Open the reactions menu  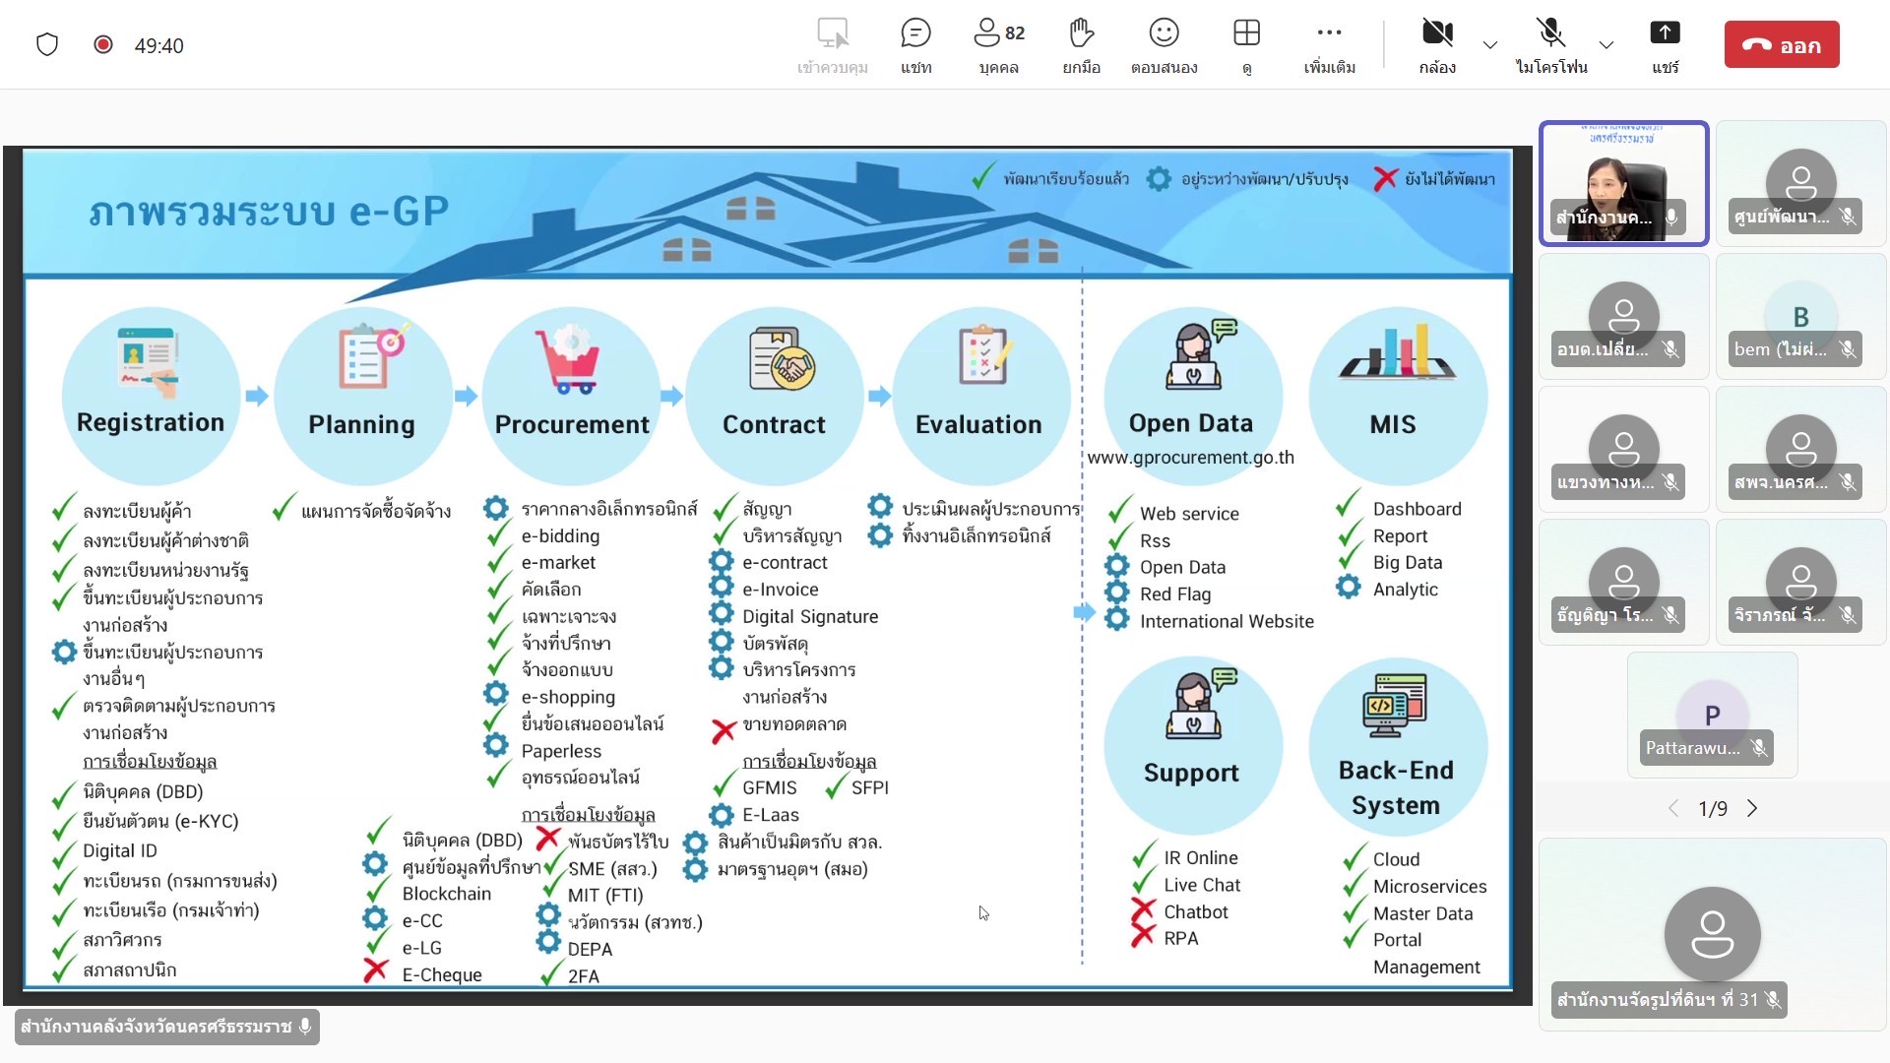1164,45
